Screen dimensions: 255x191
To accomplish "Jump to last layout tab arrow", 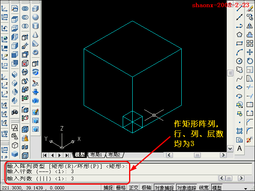I will coord(67,155).
